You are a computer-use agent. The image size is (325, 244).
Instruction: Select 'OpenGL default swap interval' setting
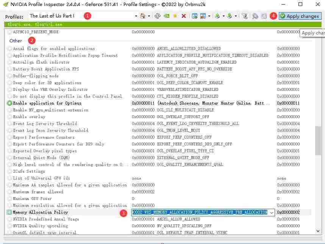point(45,232)
